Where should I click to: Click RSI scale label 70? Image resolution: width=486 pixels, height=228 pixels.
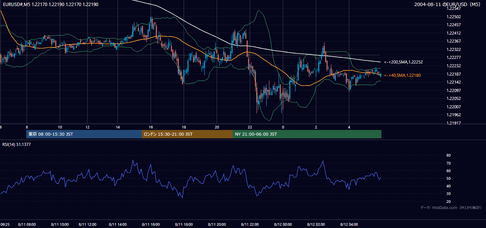448,163
